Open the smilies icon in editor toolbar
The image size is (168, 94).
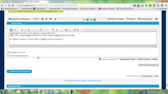click(x=62, y=30)
